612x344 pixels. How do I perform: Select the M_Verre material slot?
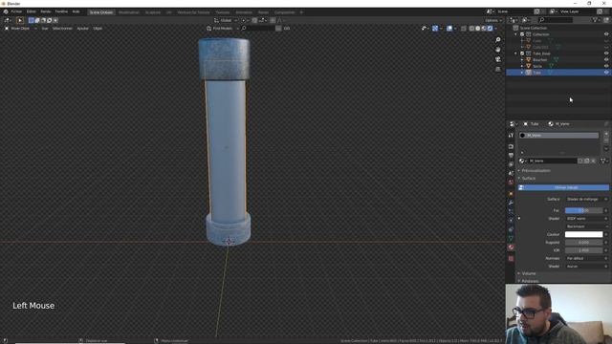coord(558,136)
